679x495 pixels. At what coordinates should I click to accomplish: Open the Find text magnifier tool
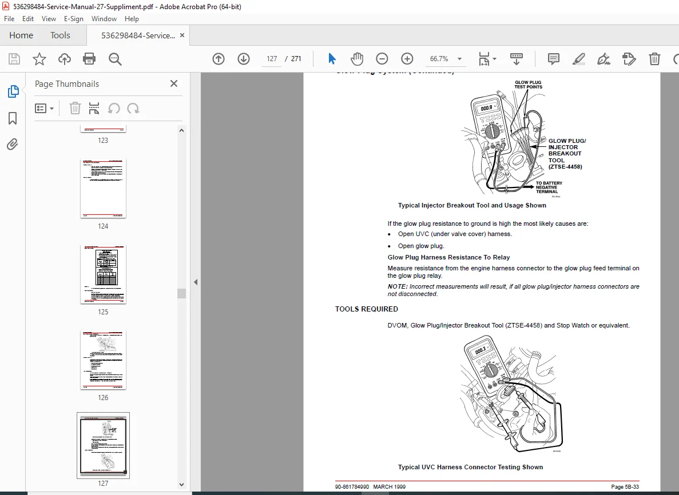(115, 59)
